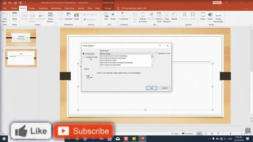Click the zoom slider handle in status bar
Screen dimensions: 253x142
(230, 134)
